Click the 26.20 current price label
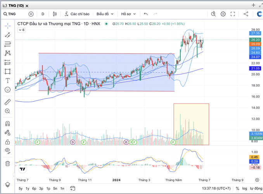 pyautogui.click(x=255, y=40)
